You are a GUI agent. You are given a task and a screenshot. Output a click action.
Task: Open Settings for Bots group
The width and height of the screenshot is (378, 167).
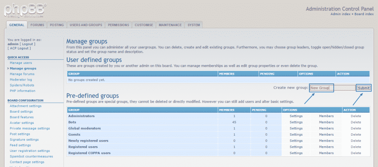(296, 122)
